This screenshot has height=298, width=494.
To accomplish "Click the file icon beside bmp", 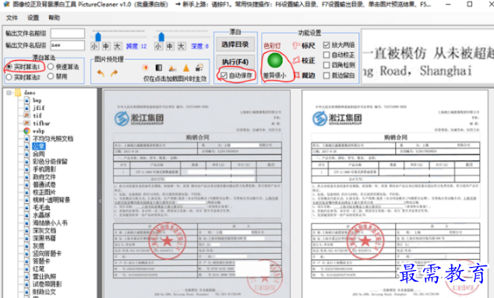I will 27,100.
